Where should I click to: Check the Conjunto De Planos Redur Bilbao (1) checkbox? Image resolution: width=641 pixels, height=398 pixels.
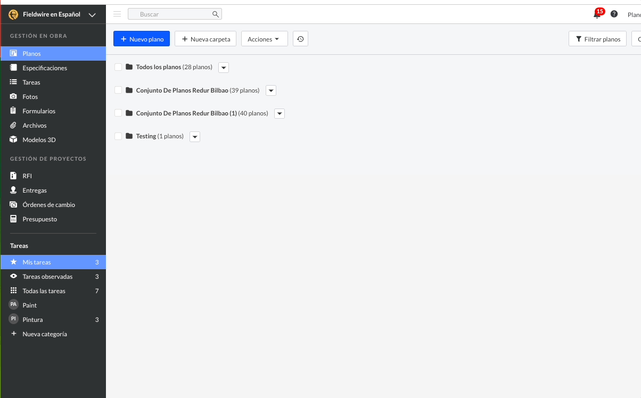tap(118, 113)
